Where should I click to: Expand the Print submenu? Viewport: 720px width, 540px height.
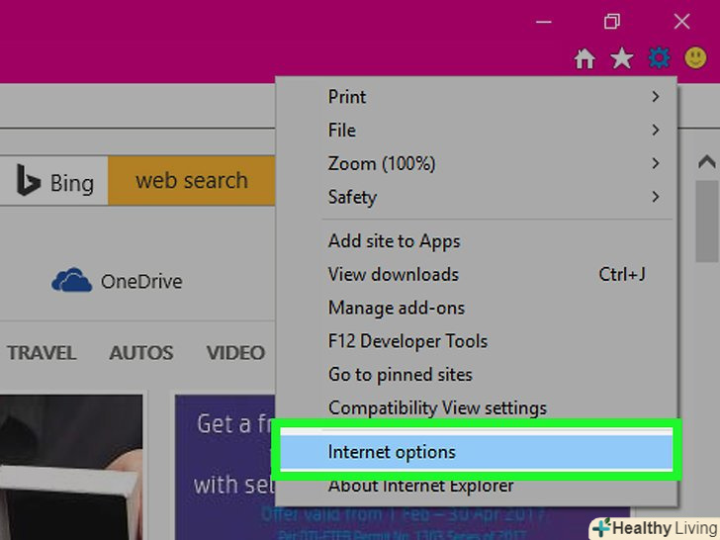[x=476, y=97]
